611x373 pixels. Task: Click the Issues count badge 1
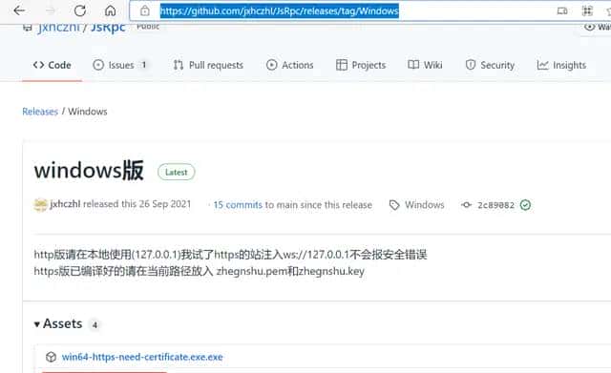[144, 65]
